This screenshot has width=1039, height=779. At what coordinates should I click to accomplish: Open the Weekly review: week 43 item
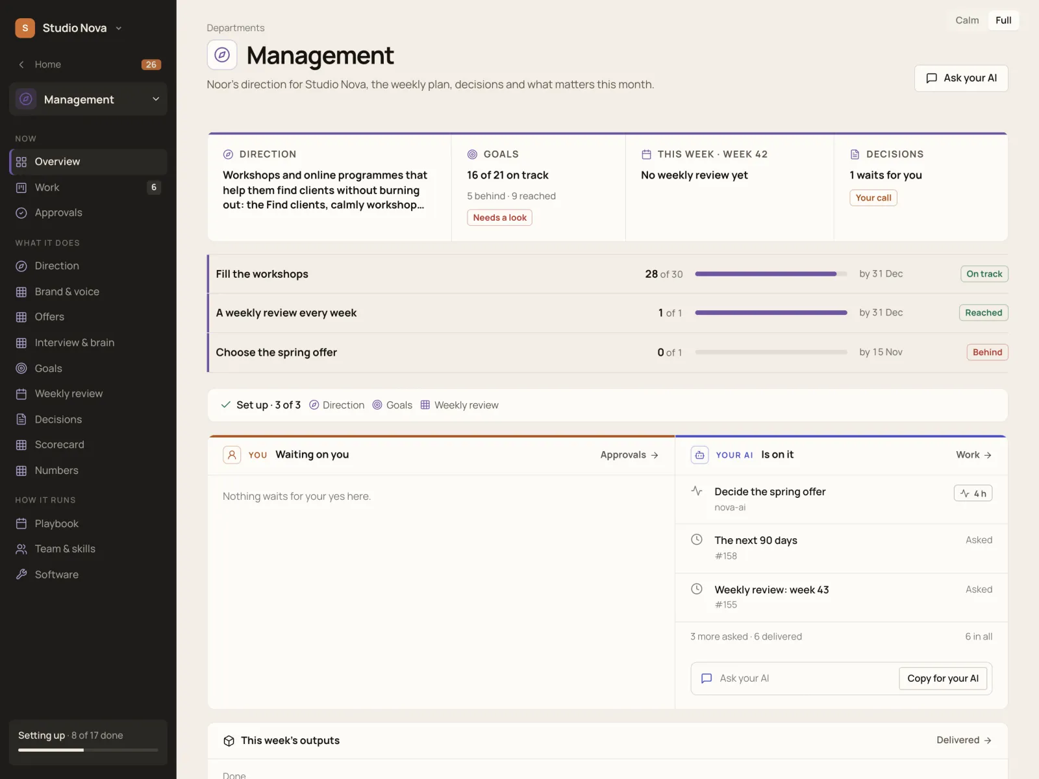click(x=842, y=597)
